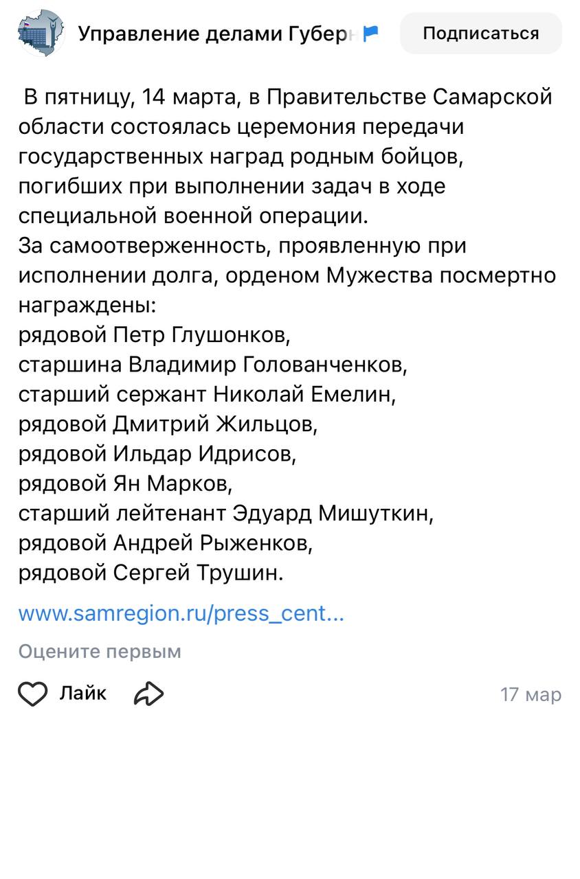Open the Управление делами Губерн group page
The height and width of the screenshot is (879, 580).
point(219,33)
